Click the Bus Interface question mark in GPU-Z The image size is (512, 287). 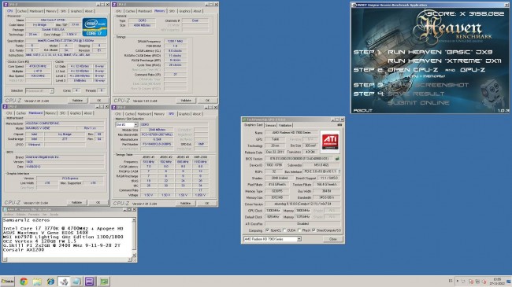pos(339,171)
